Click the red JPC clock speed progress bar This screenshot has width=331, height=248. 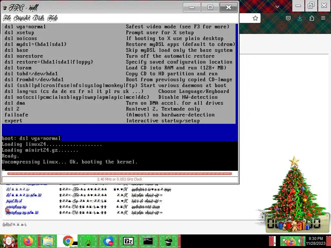(x=120, y=173)
